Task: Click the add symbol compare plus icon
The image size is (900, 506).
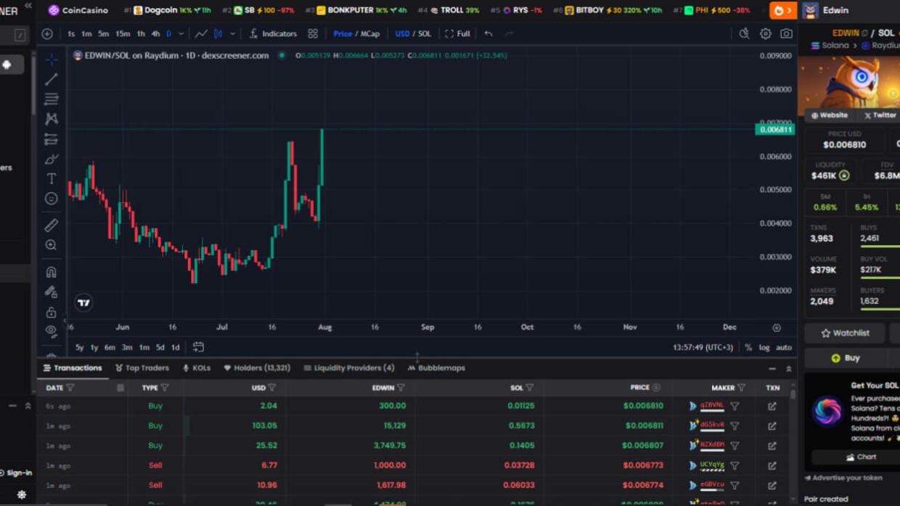Action: click(47, 33)
